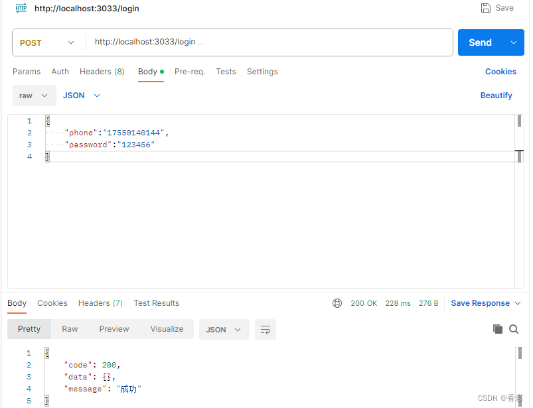Click the HTTP request type icon

[21, 8]
